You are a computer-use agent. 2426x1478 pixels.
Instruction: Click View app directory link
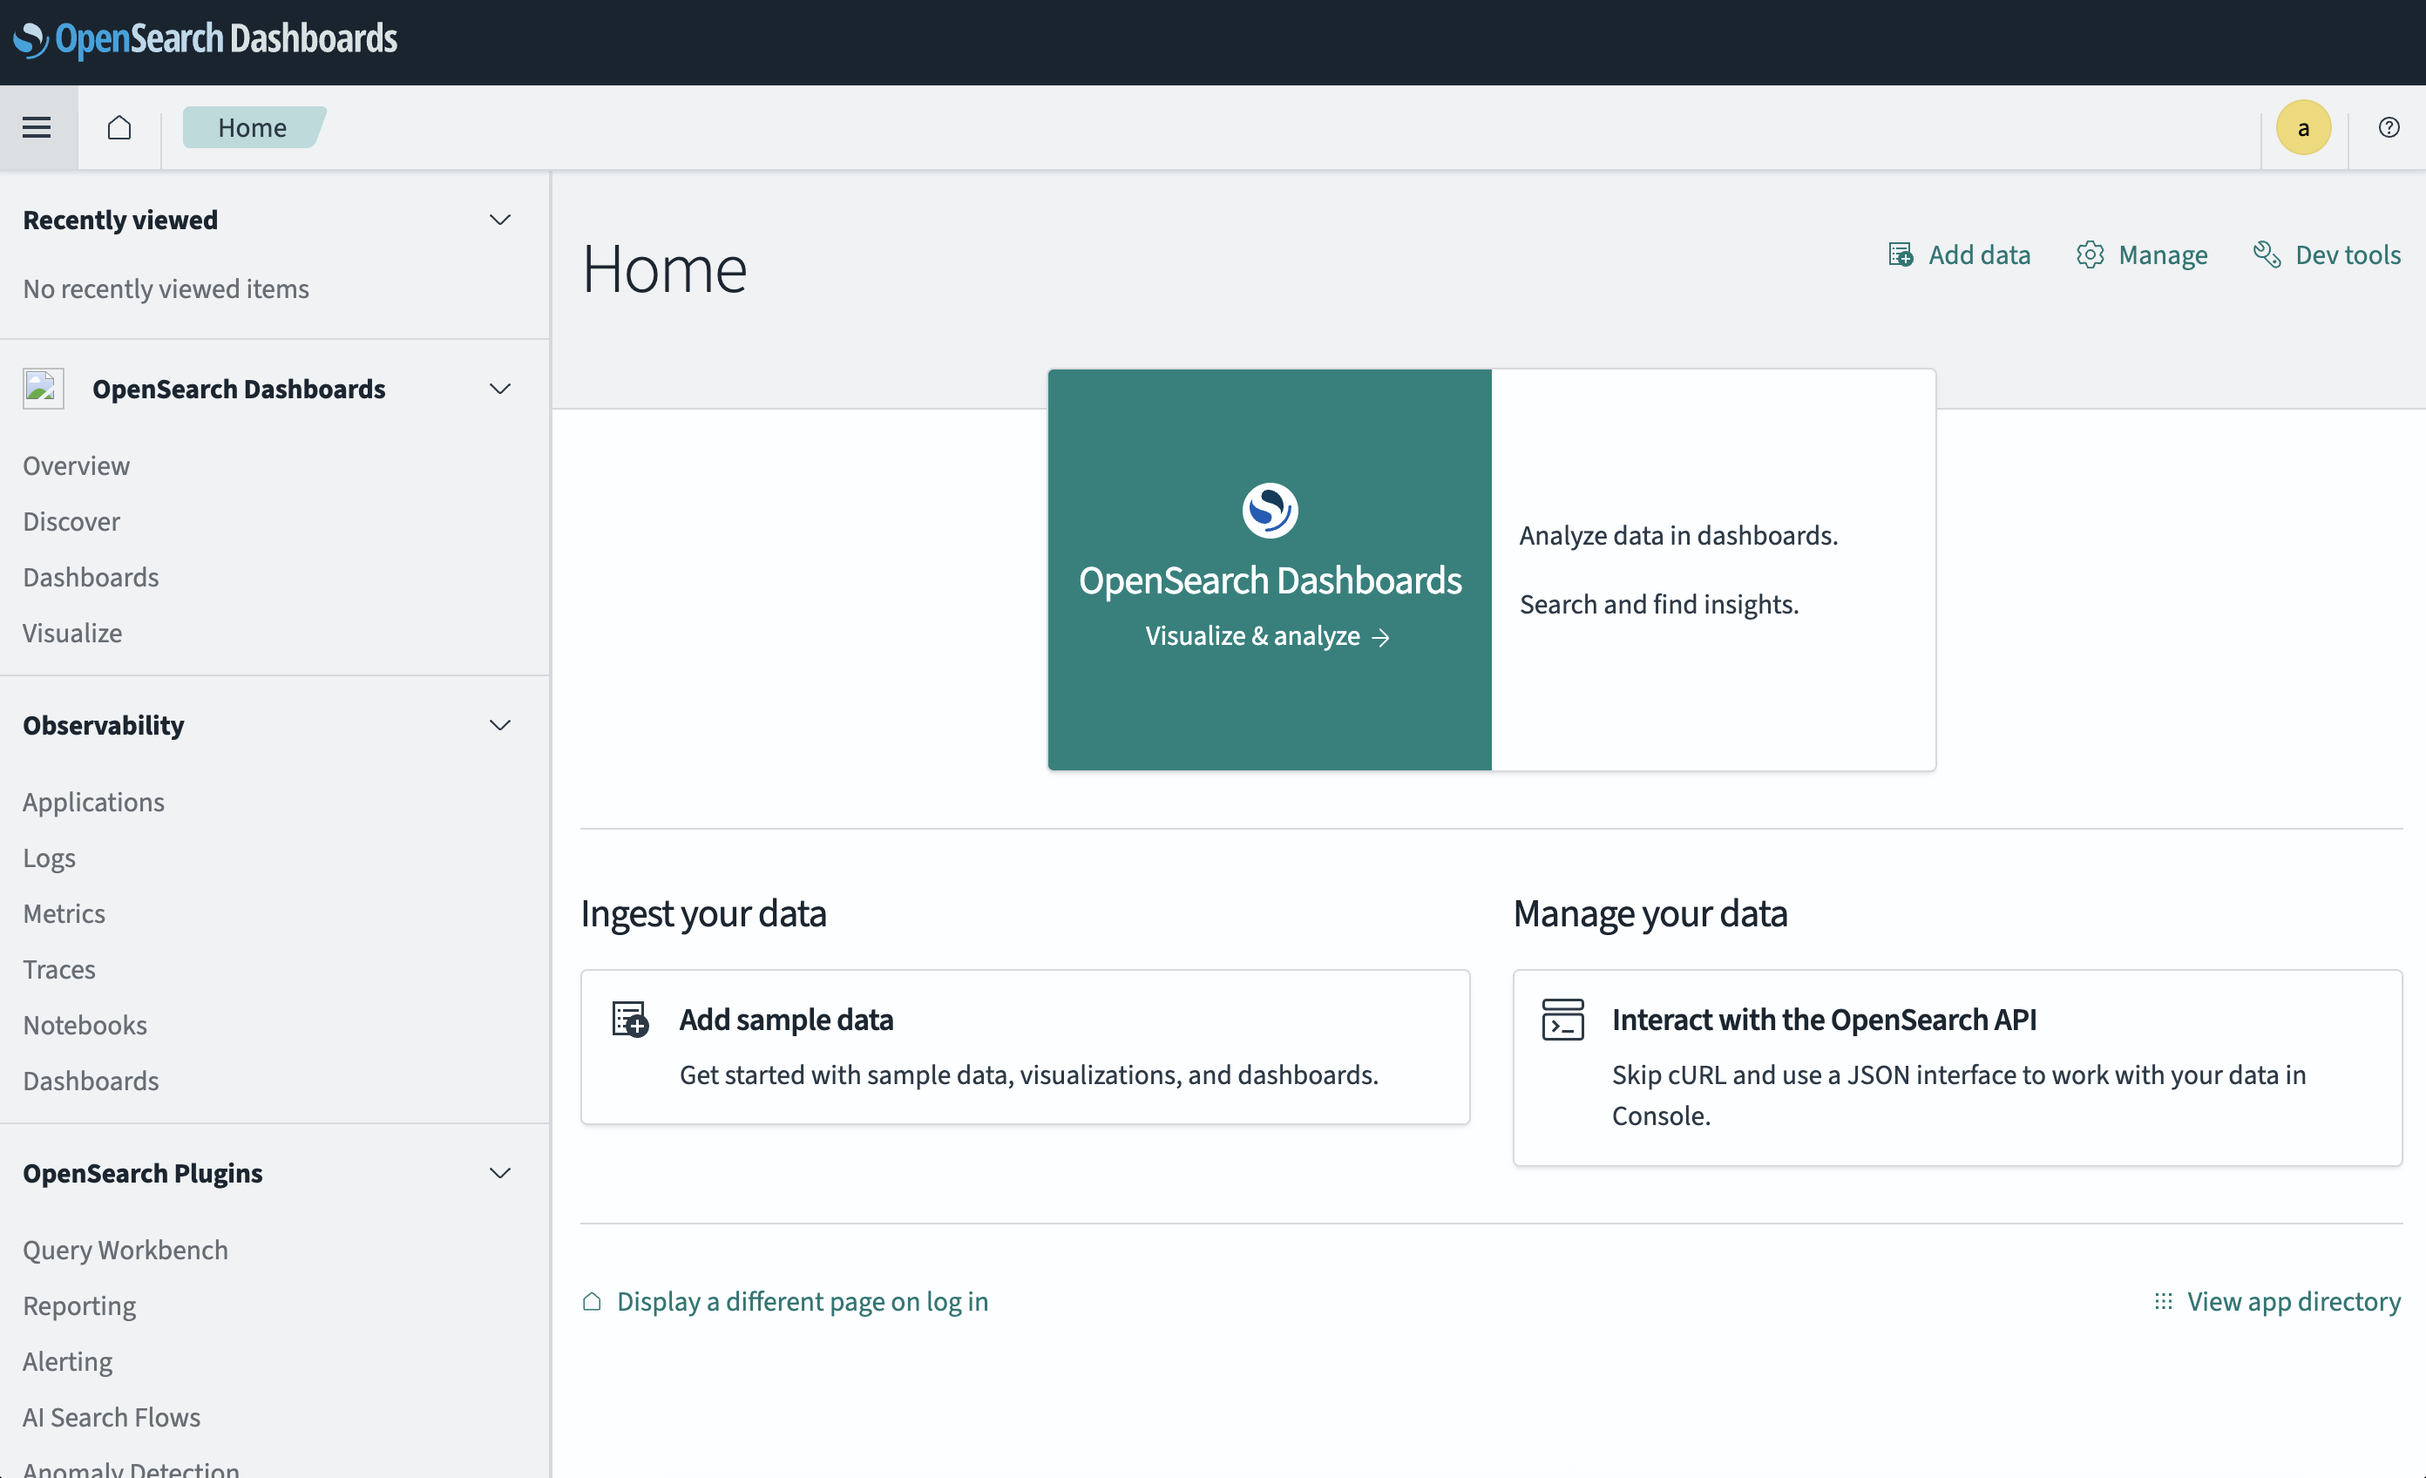[x=2292, y=1301]
